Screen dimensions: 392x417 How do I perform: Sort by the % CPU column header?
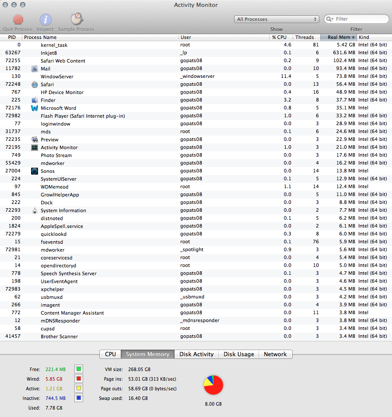(x=281, y=37)
